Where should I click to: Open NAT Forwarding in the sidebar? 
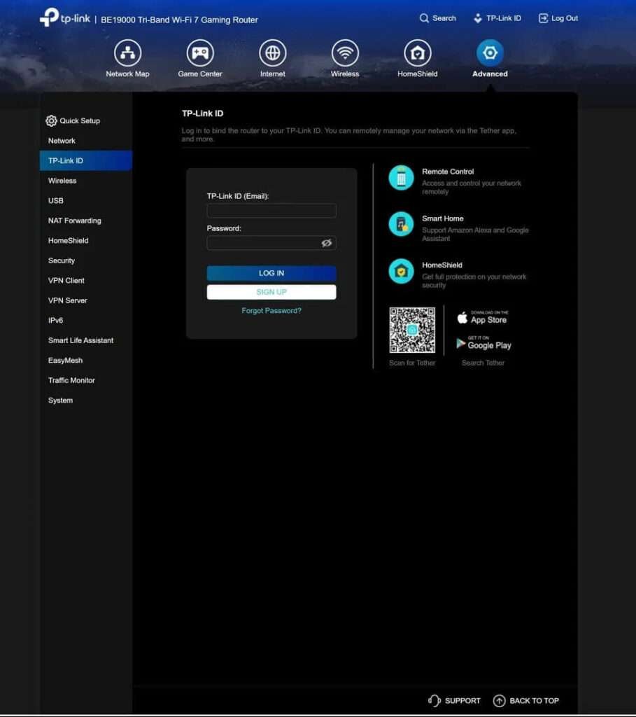(x=86, y=221)
